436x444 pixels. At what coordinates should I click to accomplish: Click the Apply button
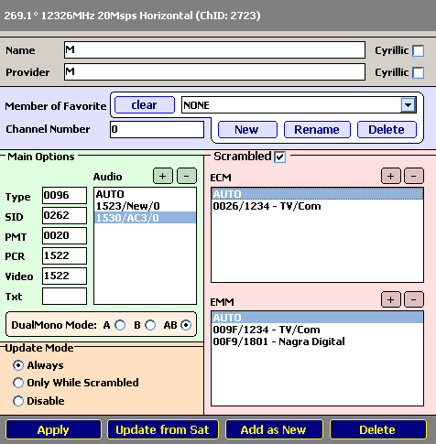tap(53, 429)
